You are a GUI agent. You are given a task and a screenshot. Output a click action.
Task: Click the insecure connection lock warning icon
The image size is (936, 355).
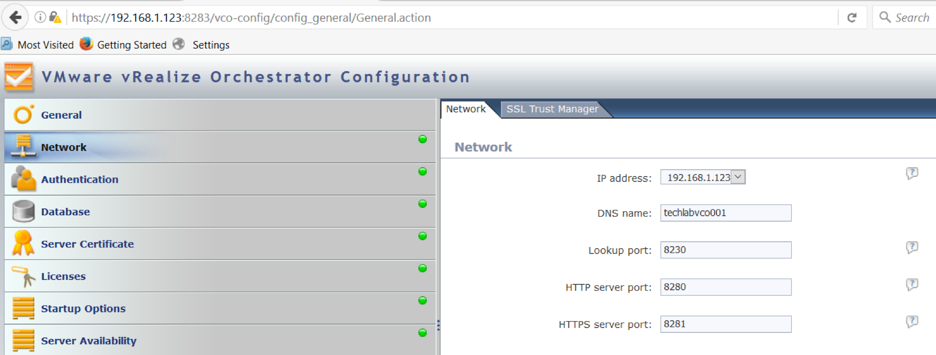(55, 18)
